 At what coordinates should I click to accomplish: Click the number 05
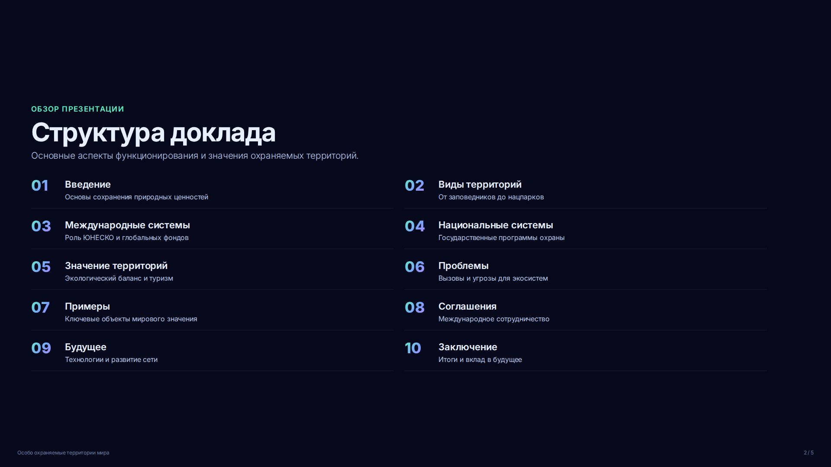[x=41, y=267]
